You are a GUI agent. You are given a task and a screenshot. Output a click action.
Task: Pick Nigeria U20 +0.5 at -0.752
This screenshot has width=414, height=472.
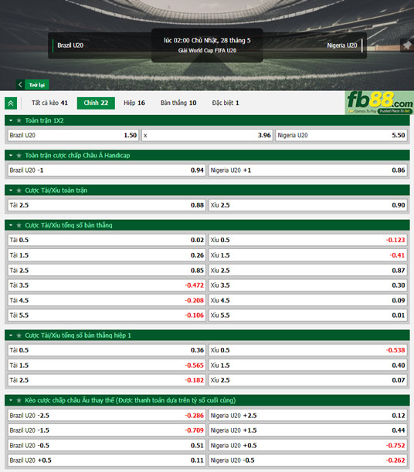308,445
